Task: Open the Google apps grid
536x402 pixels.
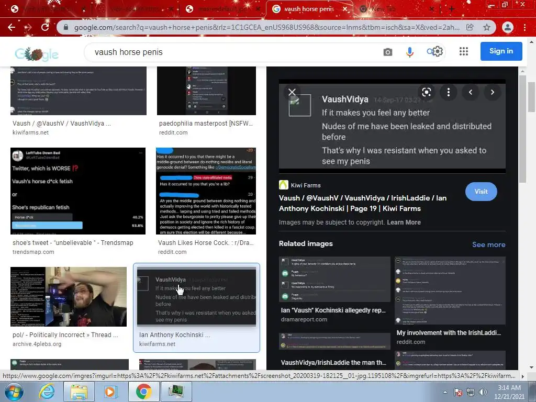Action: [x=464, y=51]
